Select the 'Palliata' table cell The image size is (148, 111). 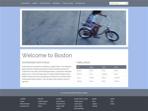[x=117, y=81]
